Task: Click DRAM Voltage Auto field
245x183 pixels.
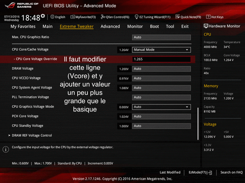Action: pos(161,69)
